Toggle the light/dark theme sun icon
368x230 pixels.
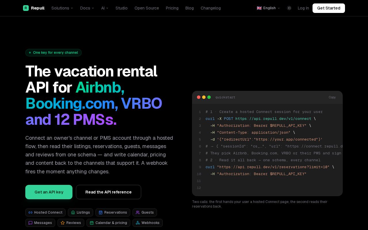(x=289, y=8)
